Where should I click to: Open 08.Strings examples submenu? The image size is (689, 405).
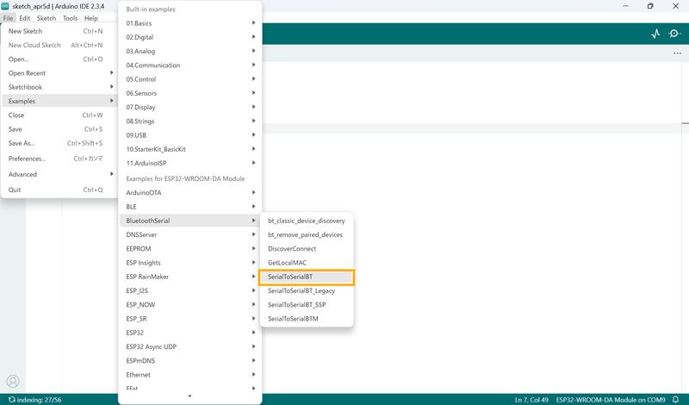(189, 121)
